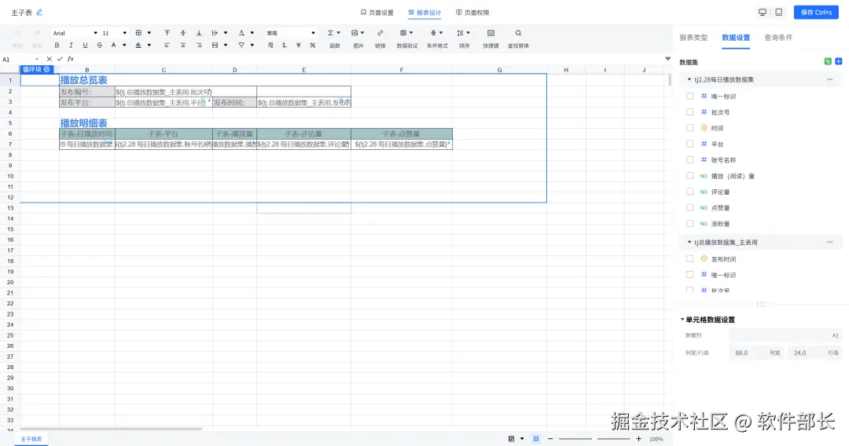
Task: Toggle underline formatting
Action: coord(85,46)
